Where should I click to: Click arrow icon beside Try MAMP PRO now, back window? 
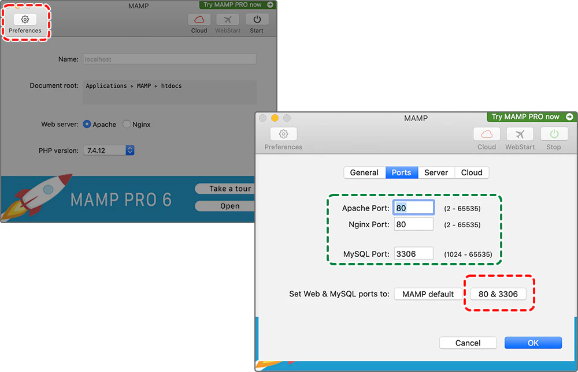click(x=270, y=5)
